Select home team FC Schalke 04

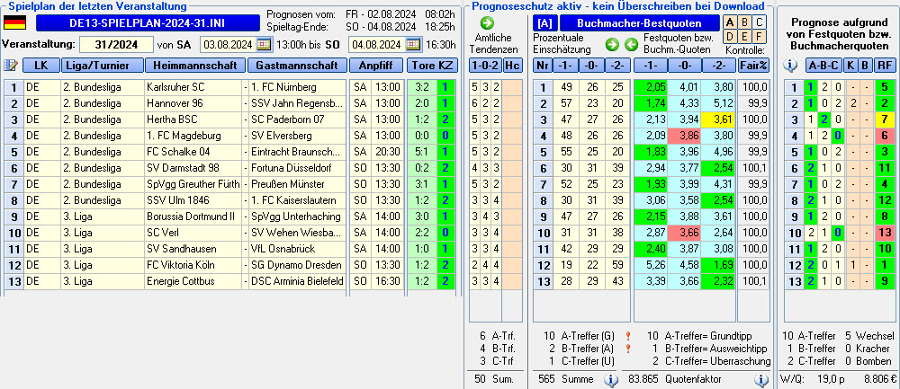194,152
